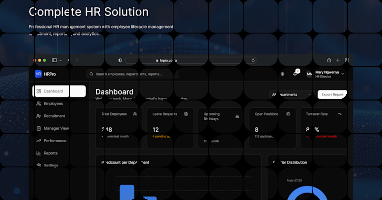Click the browser tab overview icon
382x200 pixels.
346,60
